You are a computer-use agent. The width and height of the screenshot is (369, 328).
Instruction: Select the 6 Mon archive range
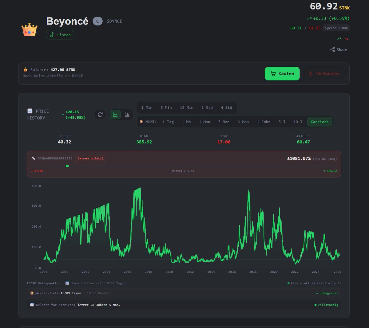coord(243,122)
